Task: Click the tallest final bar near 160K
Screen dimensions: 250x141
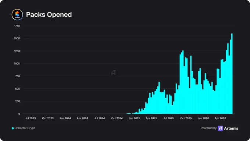Action: click(232, 74)
